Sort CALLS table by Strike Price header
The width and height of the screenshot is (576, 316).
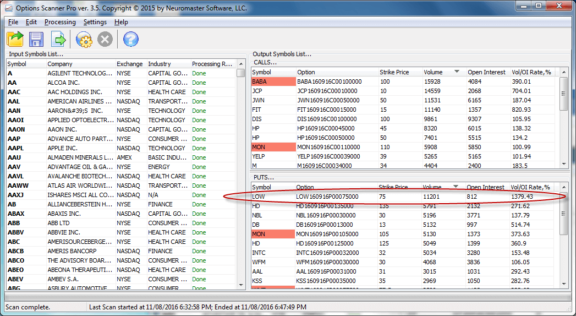pos(400,72)
